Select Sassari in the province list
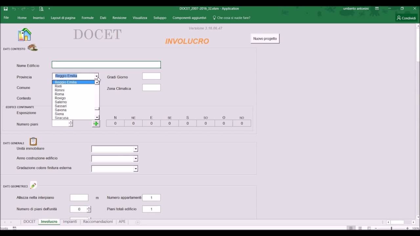This screenshot has width=420, height=236. (x=73, y=106)
